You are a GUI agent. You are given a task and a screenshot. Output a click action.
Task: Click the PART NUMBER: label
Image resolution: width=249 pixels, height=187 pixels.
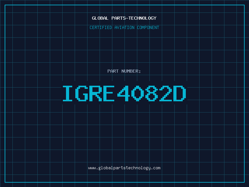point(124,71)
